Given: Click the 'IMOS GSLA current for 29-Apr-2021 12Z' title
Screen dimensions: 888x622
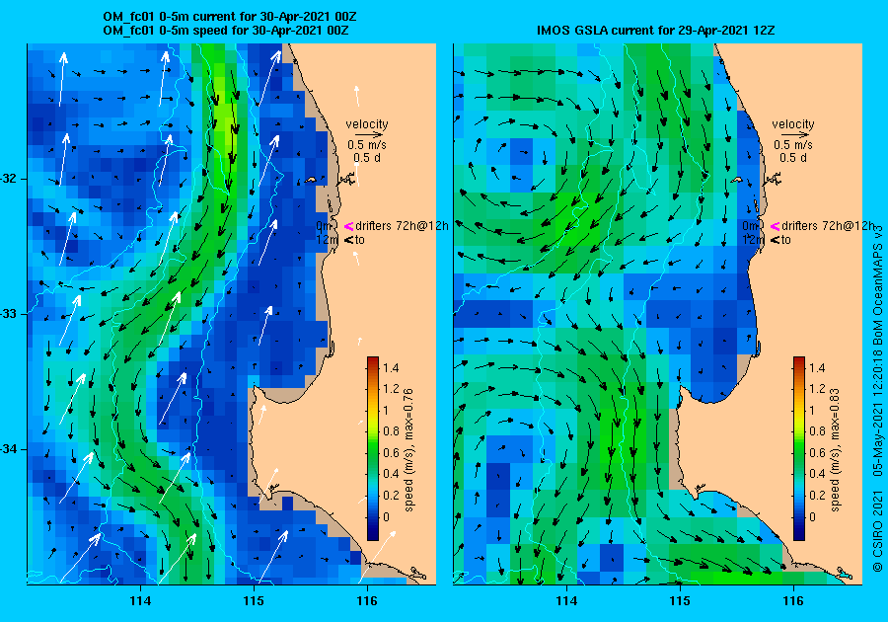Looking at the screenshot, I should [655, 31].
